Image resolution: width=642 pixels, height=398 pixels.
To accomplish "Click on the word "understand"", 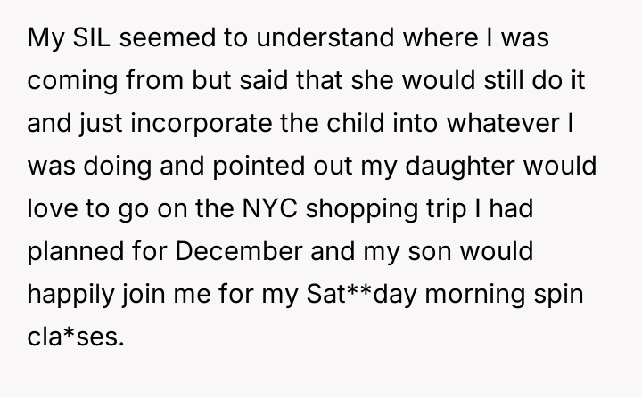I will pos(293,38).
